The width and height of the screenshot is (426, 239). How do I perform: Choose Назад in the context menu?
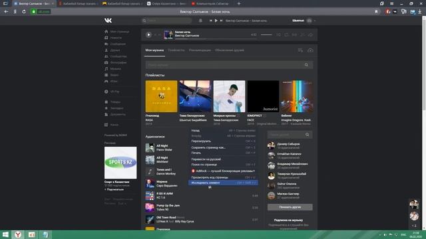click(223, 130)
